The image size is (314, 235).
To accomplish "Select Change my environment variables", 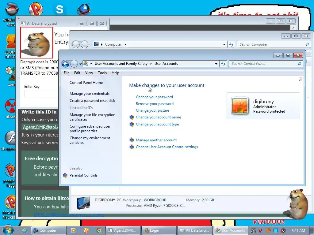I will pyautogui.click(x=90, y=140).
